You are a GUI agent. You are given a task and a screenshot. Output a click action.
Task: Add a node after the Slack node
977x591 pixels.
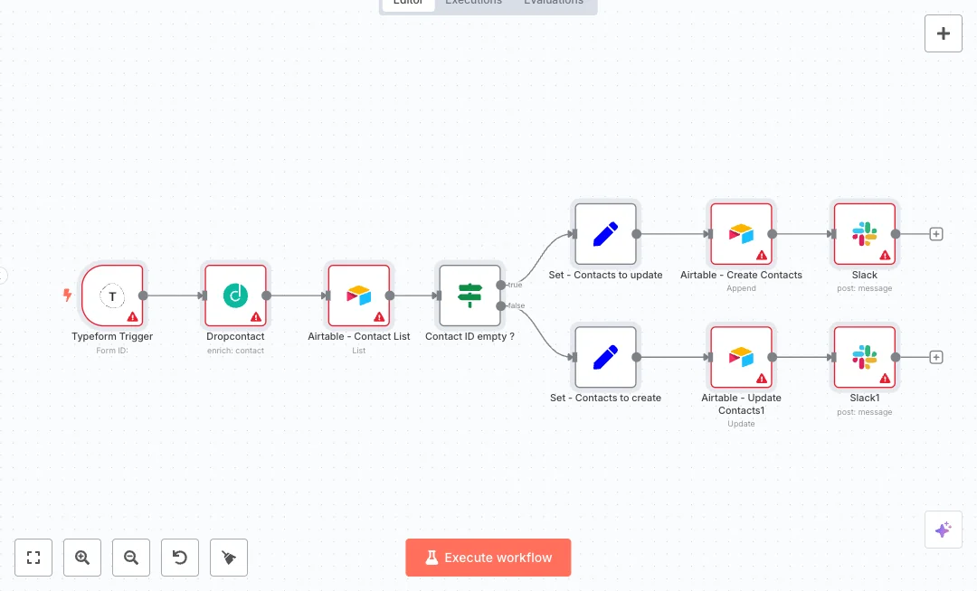(x=936, y=234)
